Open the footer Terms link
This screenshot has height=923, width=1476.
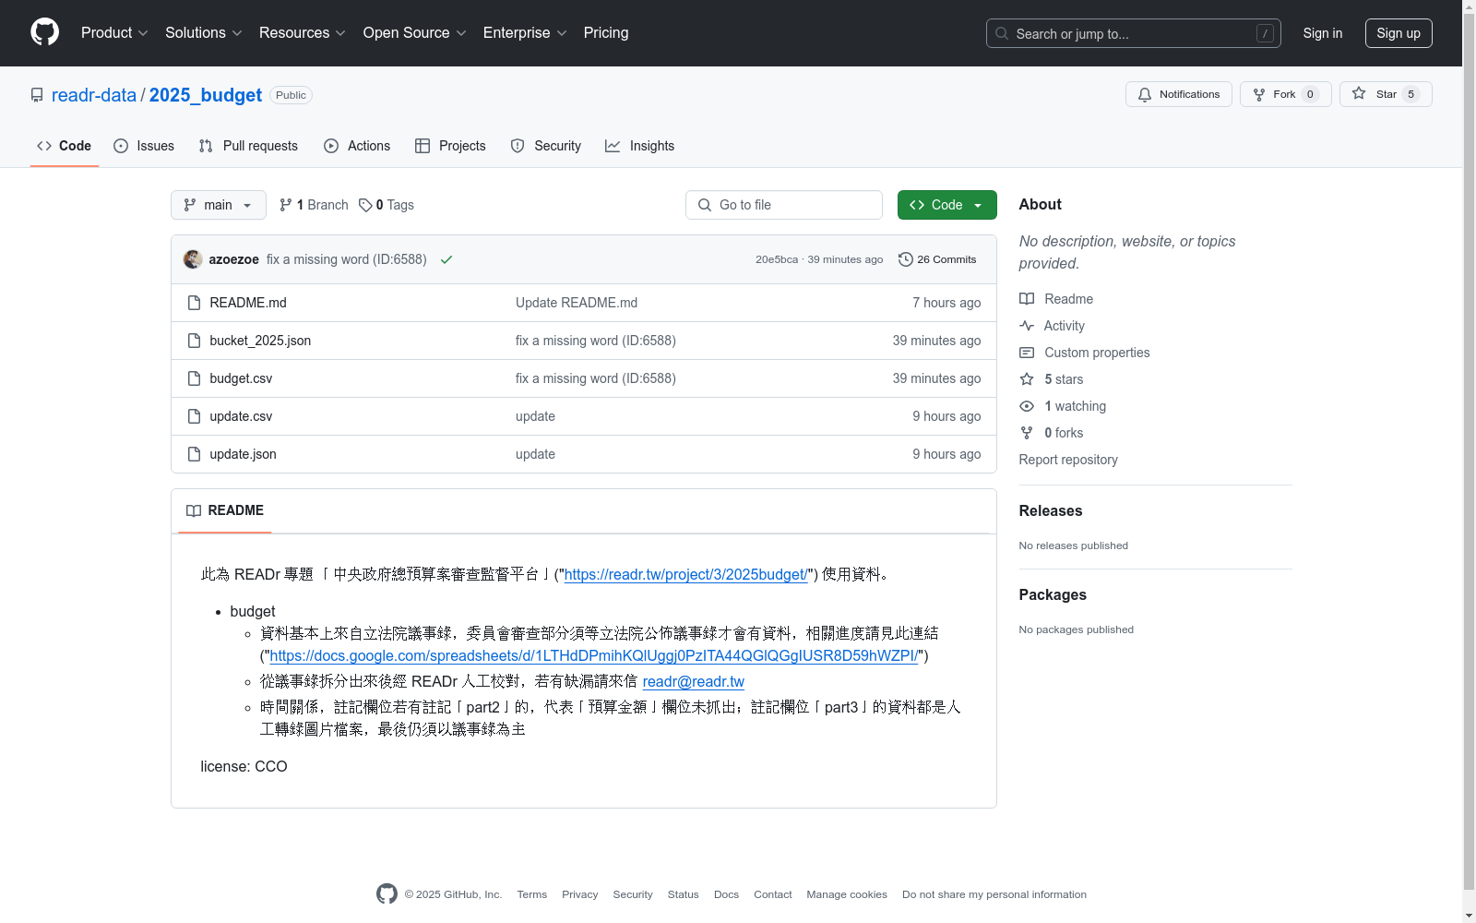[531, 894]
